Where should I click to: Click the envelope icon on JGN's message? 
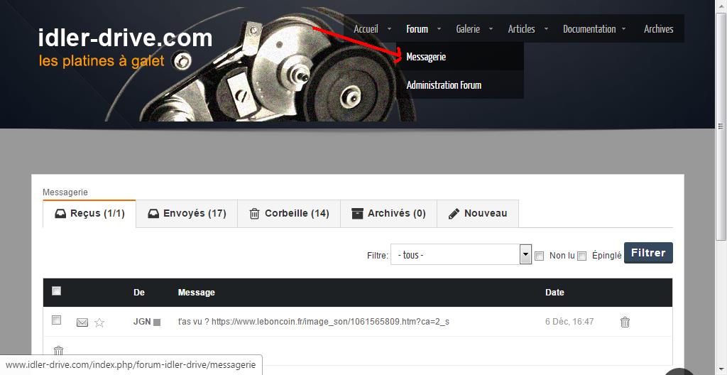point(82,322)
